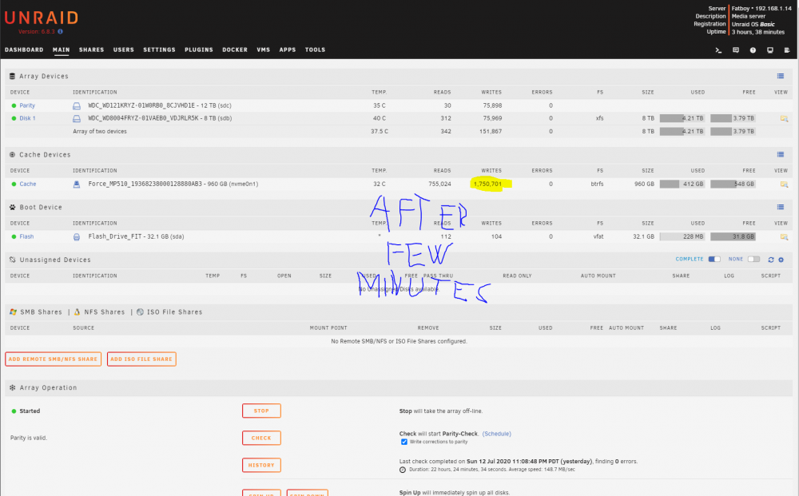Open the Cache device link
This screenshot has height=496, width=799.
tap(27, 184)
